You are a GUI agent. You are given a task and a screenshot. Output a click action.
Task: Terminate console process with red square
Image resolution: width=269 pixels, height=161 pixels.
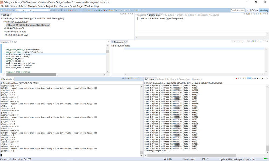coord(236,78)
